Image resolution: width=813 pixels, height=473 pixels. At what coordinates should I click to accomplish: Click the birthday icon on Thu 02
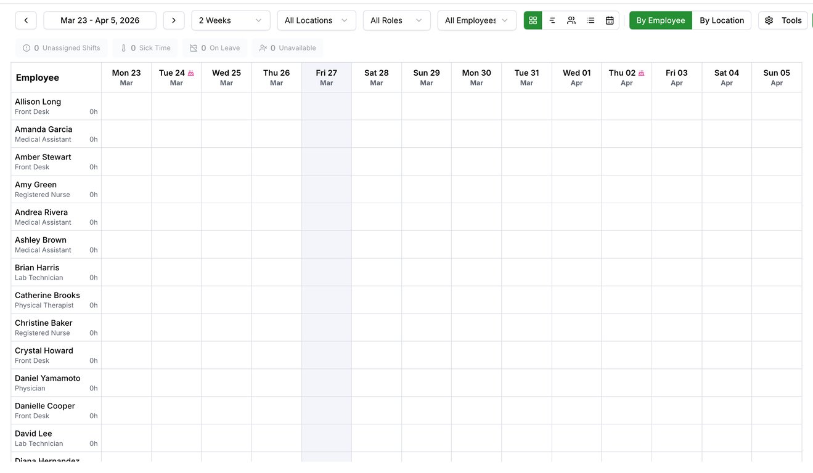641,73
